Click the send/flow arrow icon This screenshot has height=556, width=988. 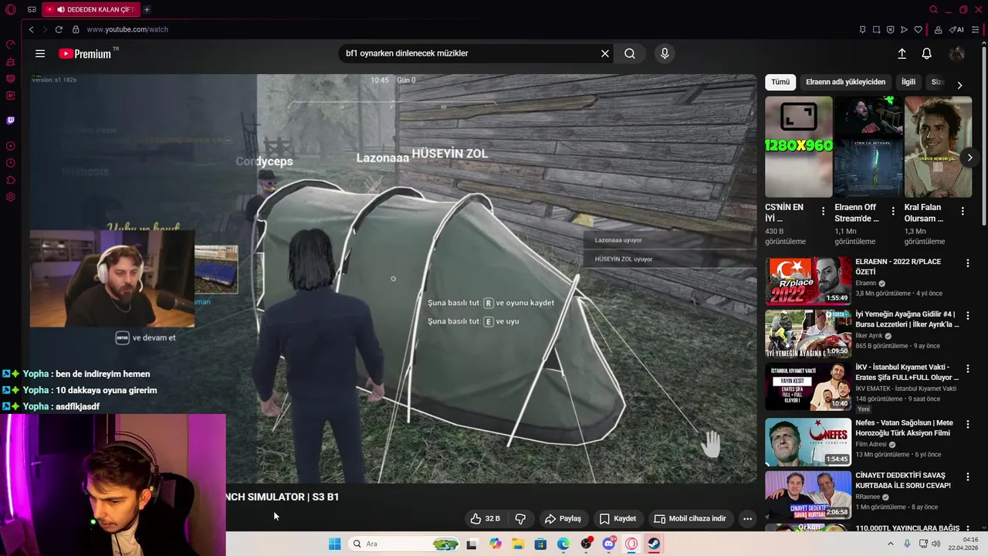pyautogui.click(x=904, y=29)
